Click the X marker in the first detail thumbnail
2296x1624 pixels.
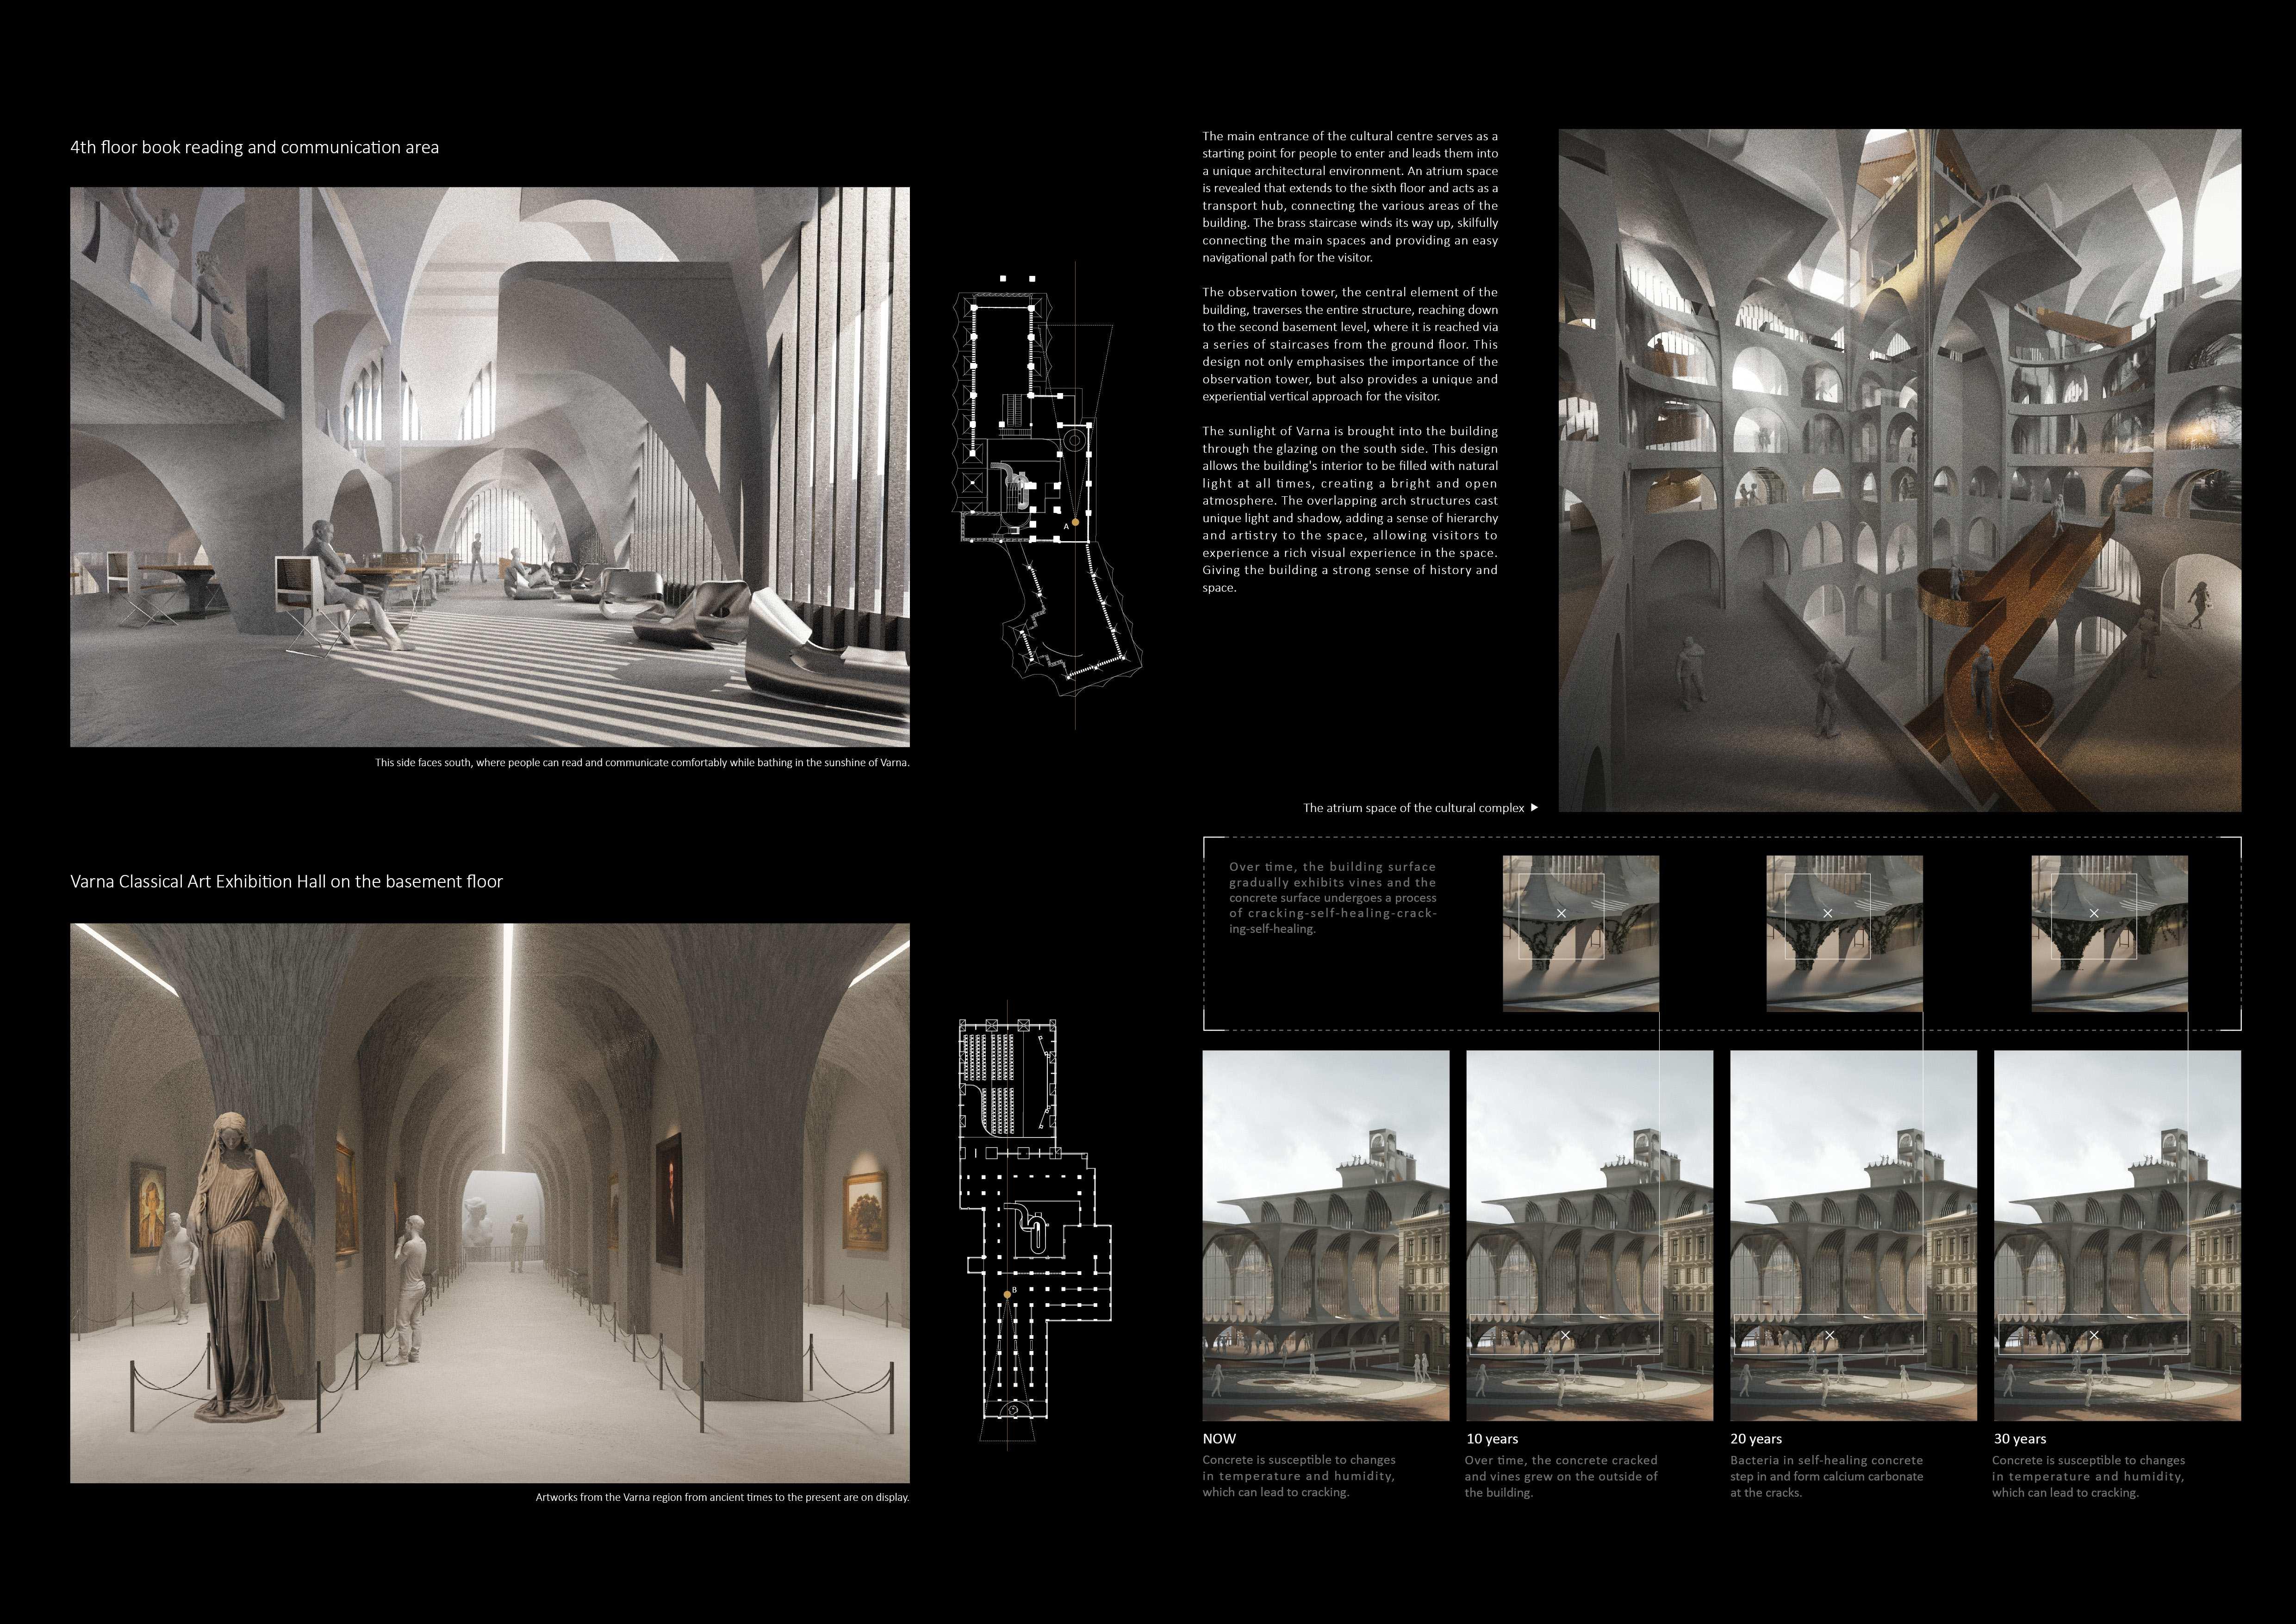tap(1561, 913)
